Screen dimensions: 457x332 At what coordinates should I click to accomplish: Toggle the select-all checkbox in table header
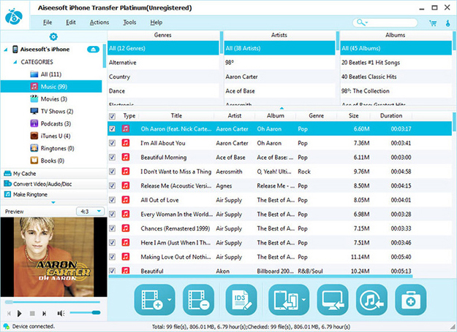click(x=112, y=116)
